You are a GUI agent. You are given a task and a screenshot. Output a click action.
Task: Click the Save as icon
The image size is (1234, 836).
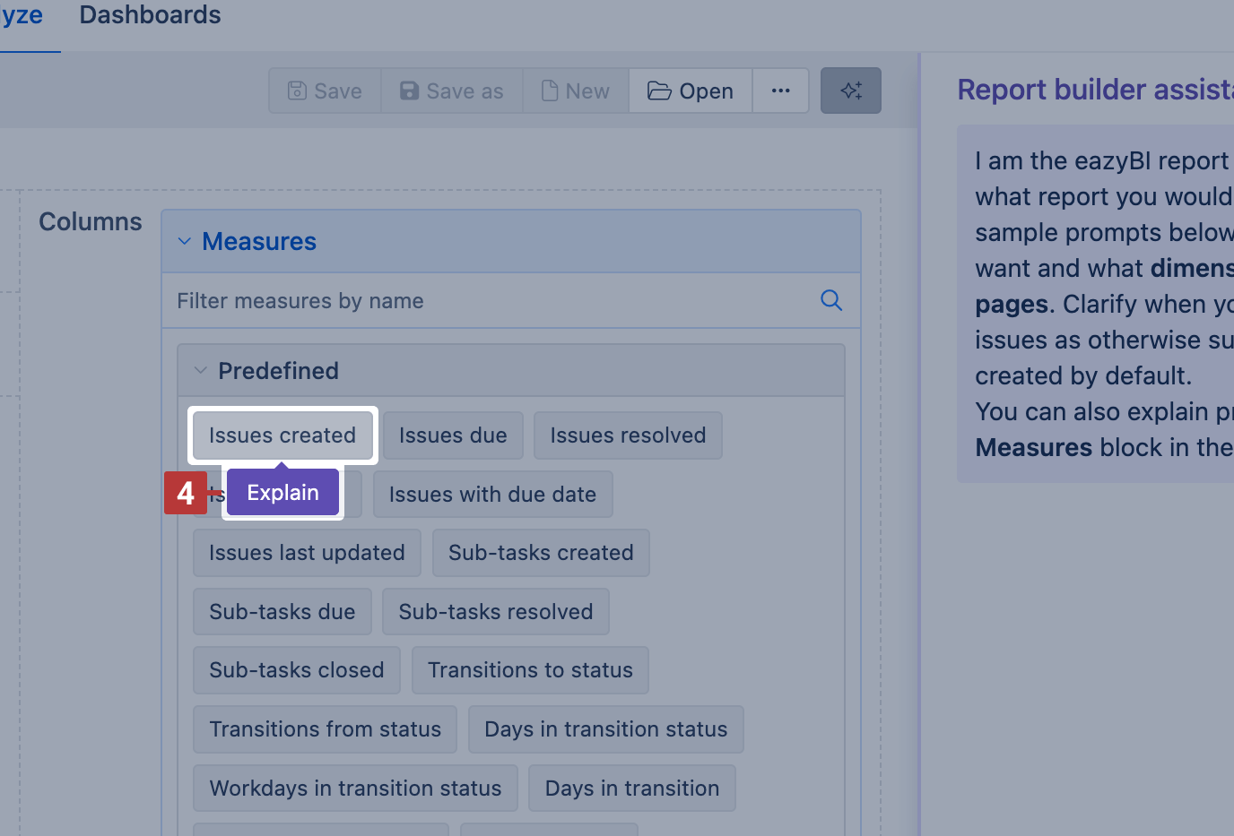point(409,90)
